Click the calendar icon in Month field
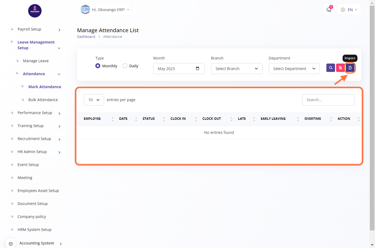Viewport: 375px width, 248px height. pos(197,68)
